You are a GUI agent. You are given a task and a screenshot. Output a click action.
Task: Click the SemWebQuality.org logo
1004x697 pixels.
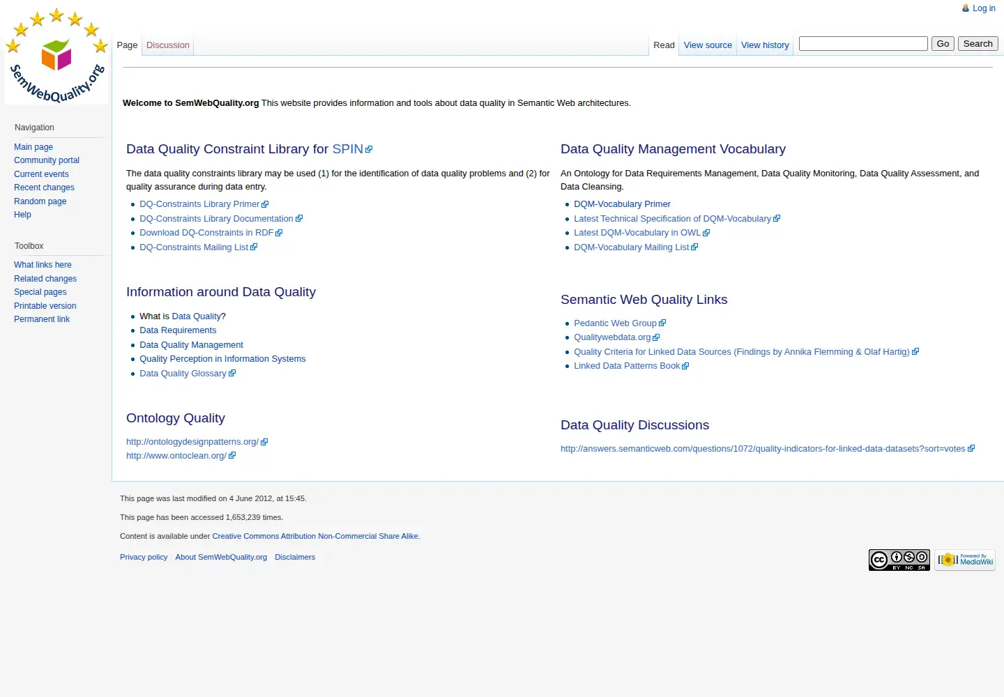(x=56, y=56)
